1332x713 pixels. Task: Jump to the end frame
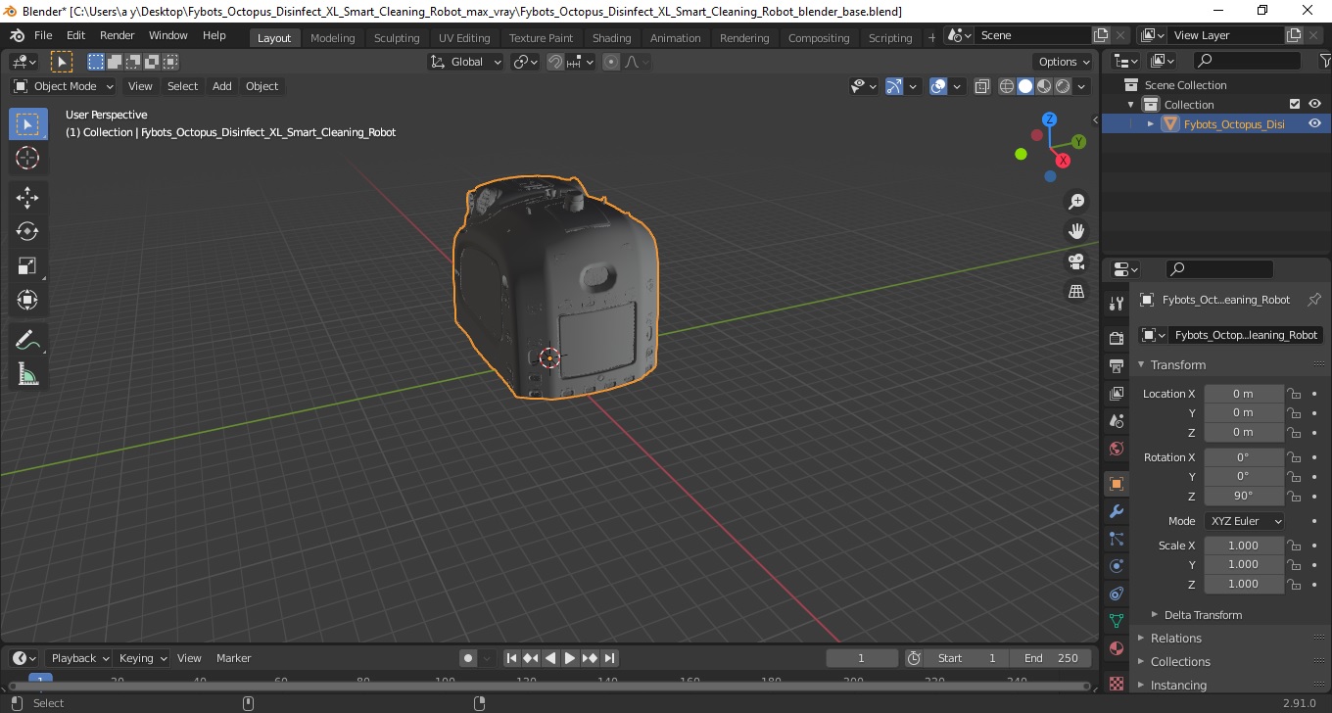point(609,658)
